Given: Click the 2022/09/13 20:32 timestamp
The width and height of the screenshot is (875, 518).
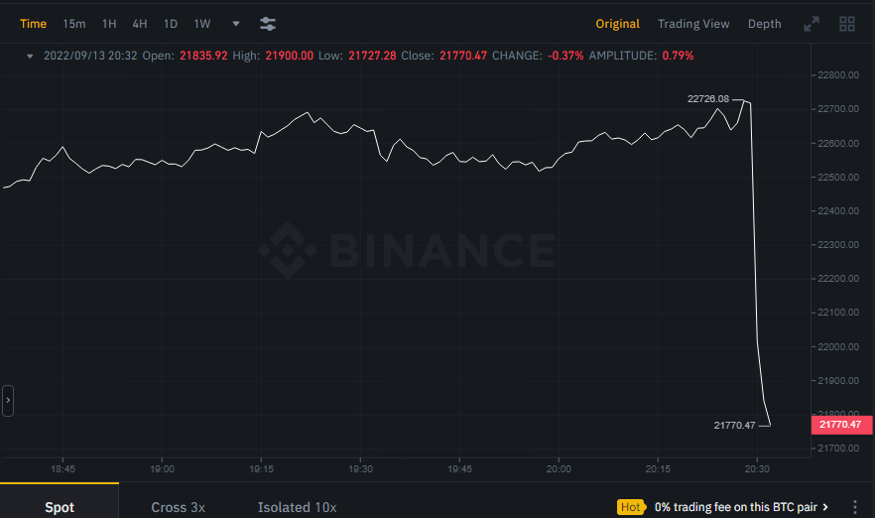Looking at the screenshot, I should click(x=90, y=56).
